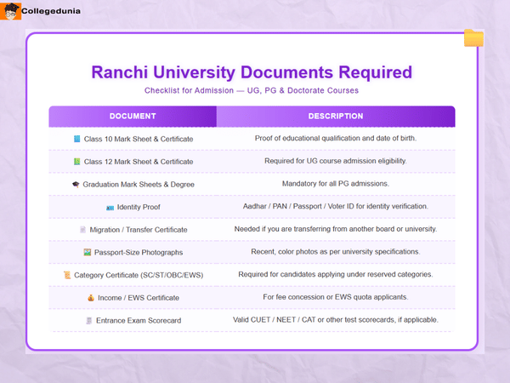The image size is (510, 383).
Task: Click the graduation cap icon beside Graduation Mark Sheets
Action: [x=76, y=185]
